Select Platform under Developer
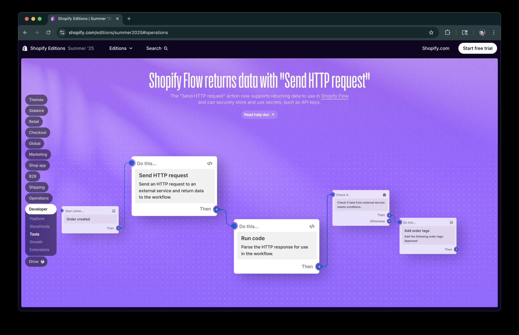This screenshot has height=335, width=519. coord(37,219)
